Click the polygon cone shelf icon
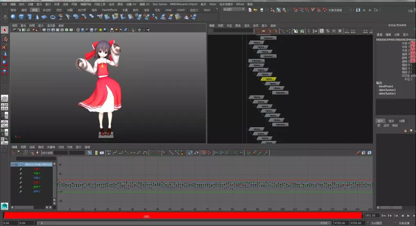Screen dimensions: 416x226 (x=36, y=16)
